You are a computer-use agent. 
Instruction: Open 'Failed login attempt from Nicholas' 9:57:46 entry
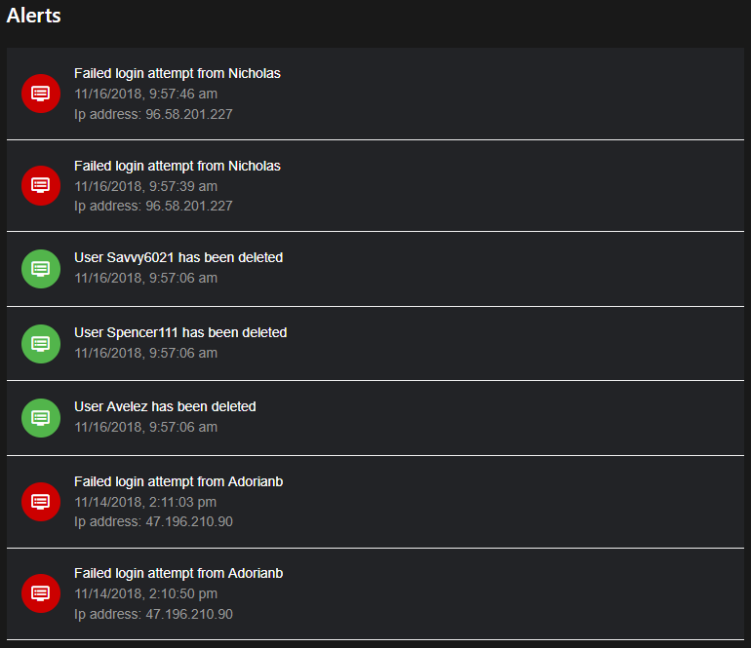[x=177, y=74]
